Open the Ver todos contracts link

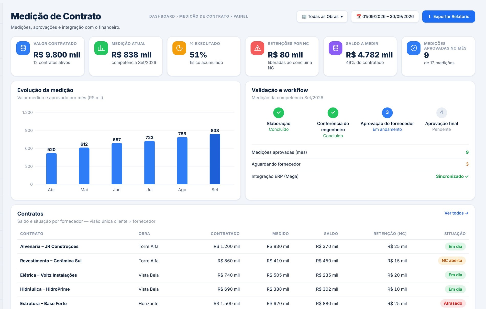click(x=456, y=213)
